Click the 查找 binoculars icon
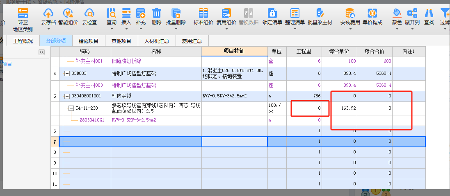This screenshot has width=450, height=196. click(429, 13)
